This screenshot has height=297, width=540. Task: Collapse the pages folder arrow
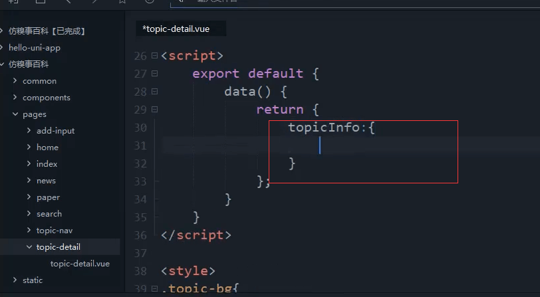point(15,114)
